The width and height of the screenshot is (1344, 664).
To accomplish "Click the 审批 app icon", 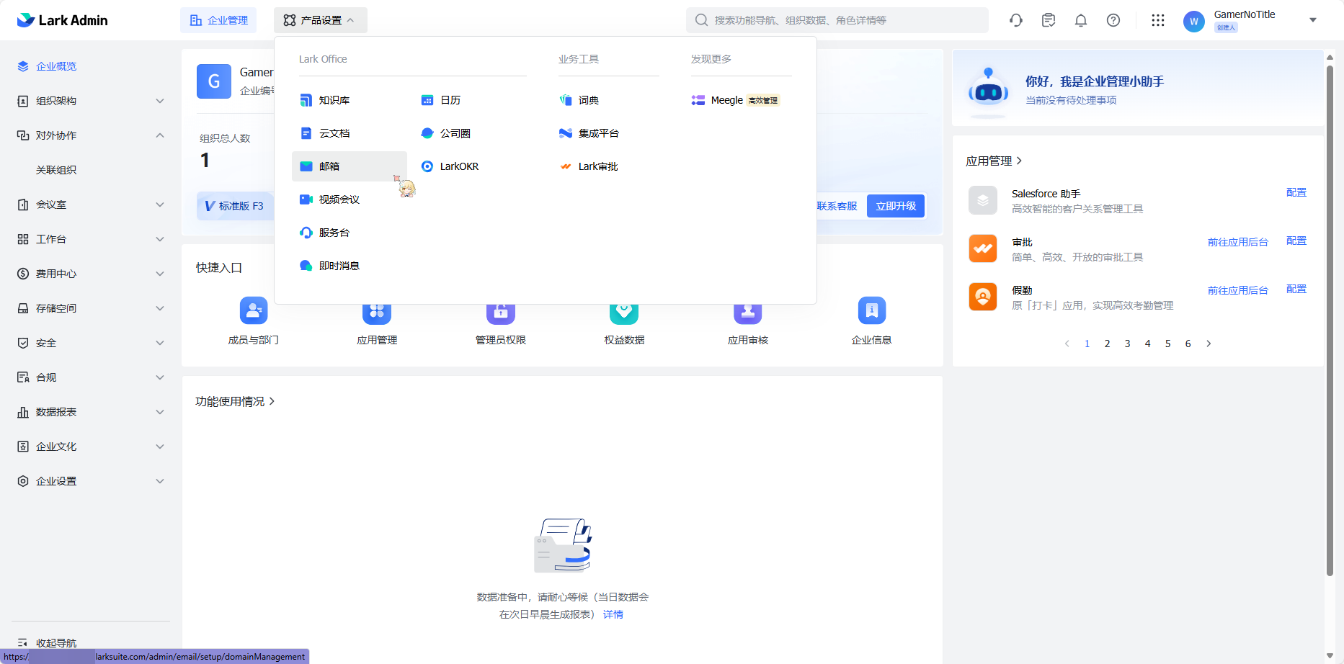I will 983,248.
